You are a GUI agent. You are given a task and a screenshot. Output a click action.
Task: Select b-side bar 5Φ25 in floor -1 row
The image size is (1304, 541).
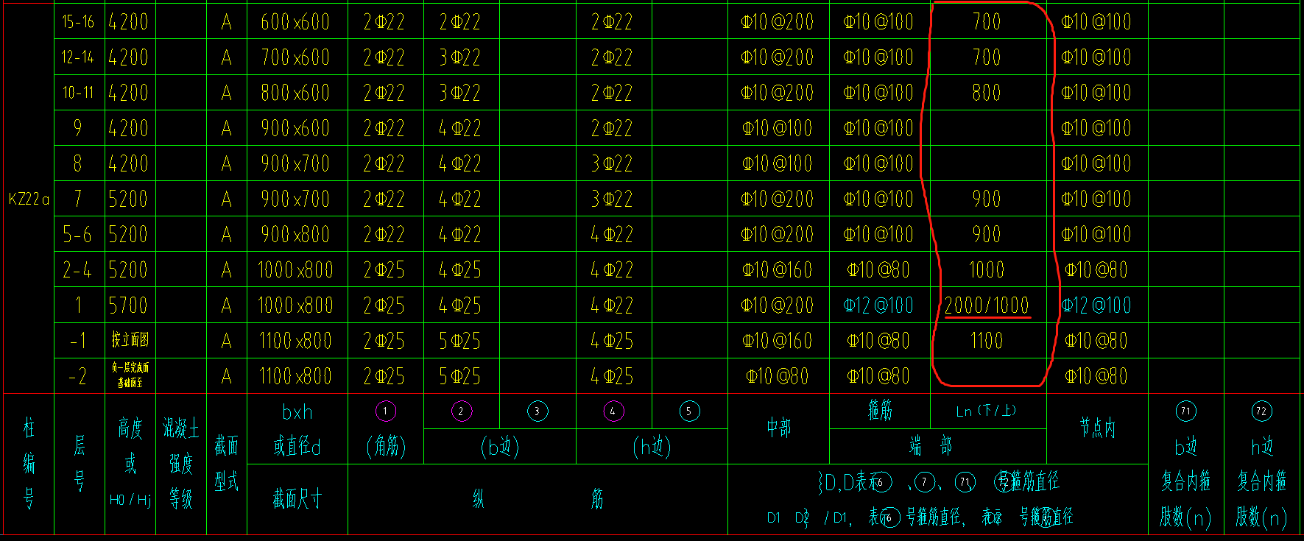click(x=460, y=341)
